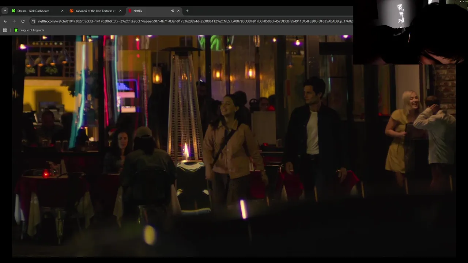Screen dimensions: 468x263
Task: Switch to the Kabaneri of the Iron Fortress tab
Action: click(x=96, y=11)
